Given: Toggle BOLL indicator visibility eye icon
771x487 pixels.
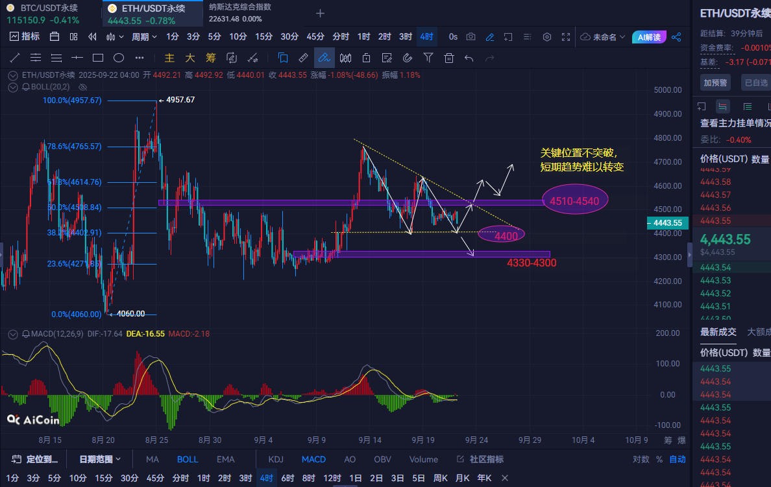Looking at the screenshot, I should (x=83, y=87).
